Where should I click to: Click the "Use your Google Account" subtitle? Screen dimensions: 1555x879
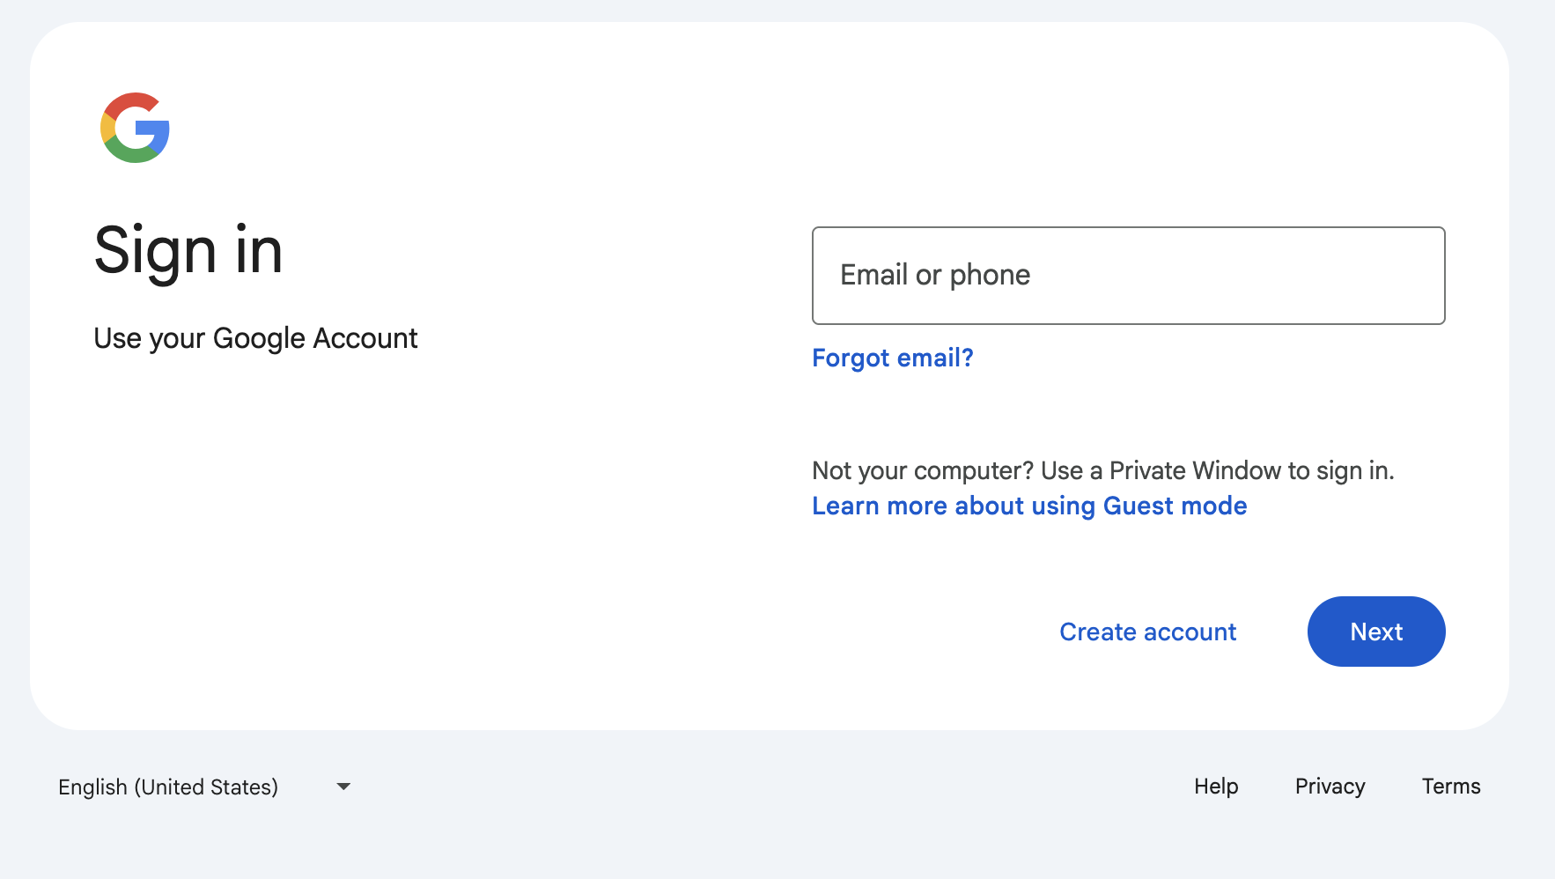pyautogui.click(x=255, y=338)
